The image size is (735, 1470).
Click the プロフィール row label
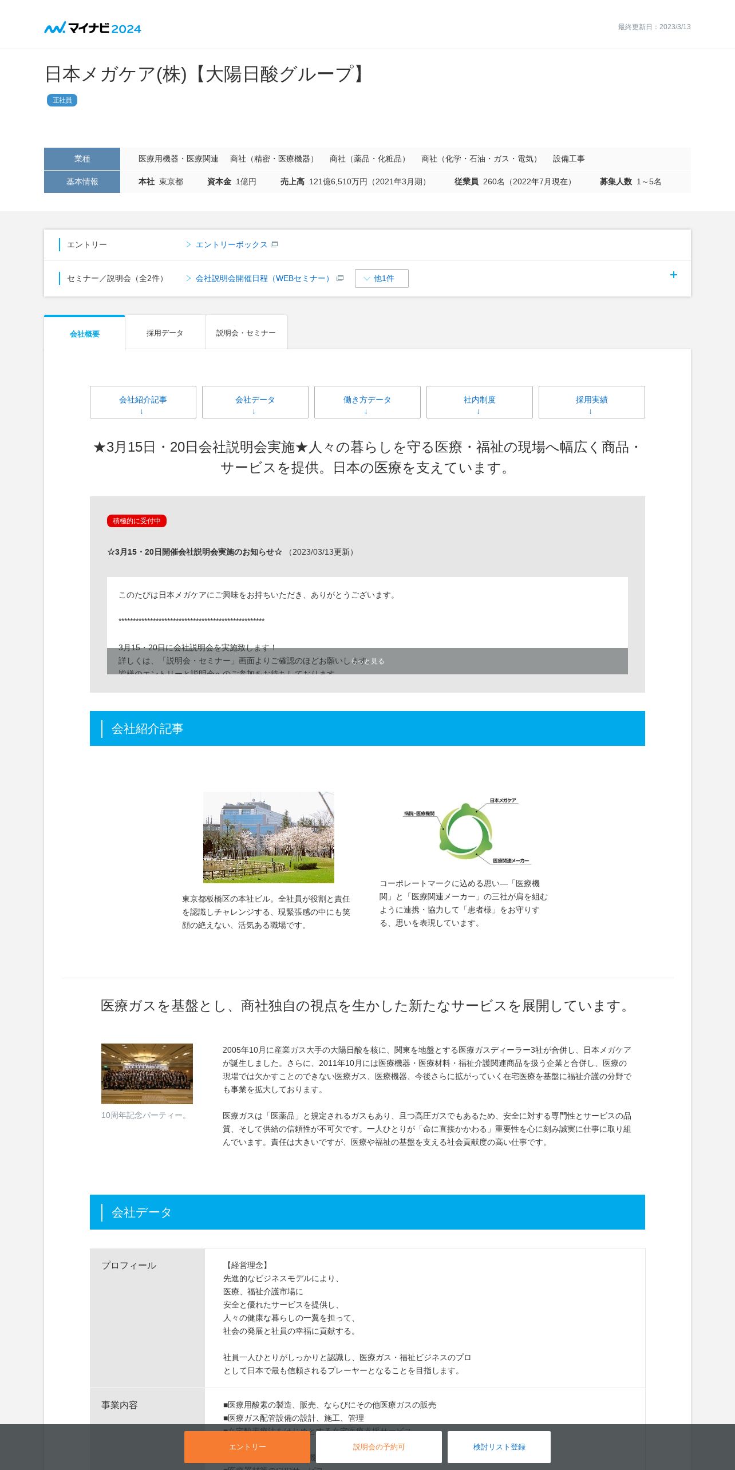[129, 1266]
